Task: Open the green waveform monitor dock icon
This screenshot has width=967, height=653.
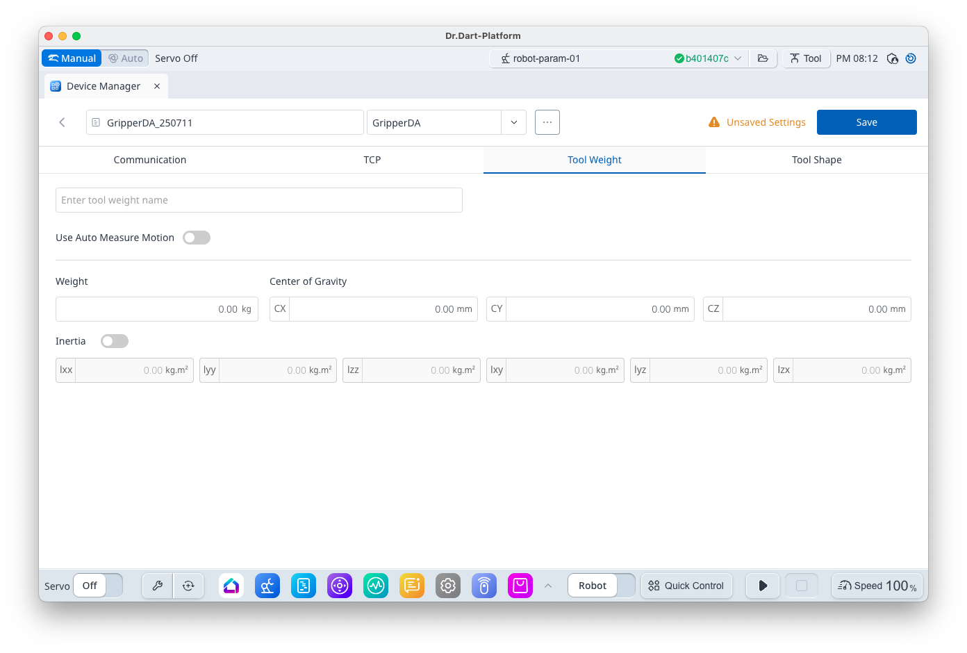Action: pyautogui.click(x=376, y=586)
